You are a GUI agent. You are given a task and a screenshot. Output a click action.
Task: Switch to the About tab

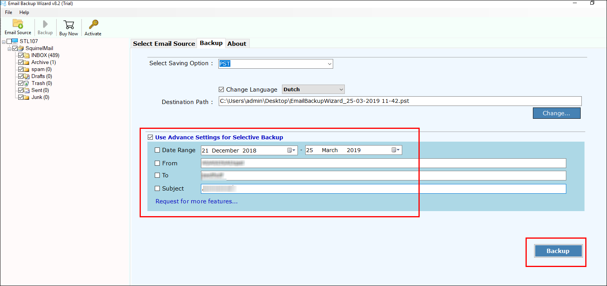(237, 43)
